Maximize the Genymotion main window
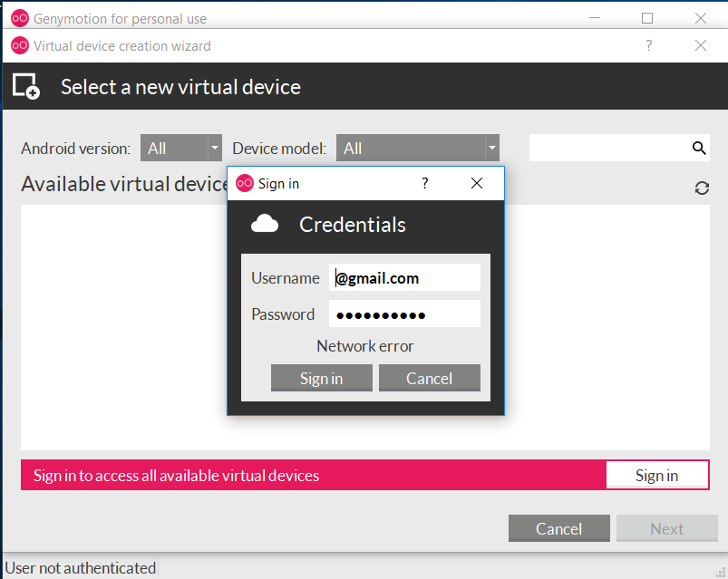This screenshot has height=579, width=728. 647,18
